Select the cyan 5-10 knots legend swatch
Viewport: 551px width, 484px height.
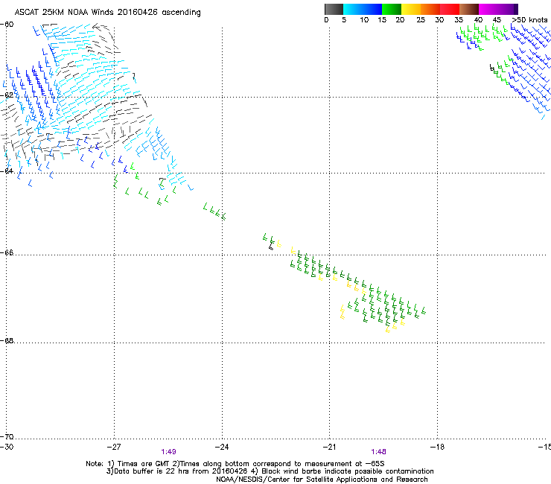pyautogui.click(x=353, y=9)
